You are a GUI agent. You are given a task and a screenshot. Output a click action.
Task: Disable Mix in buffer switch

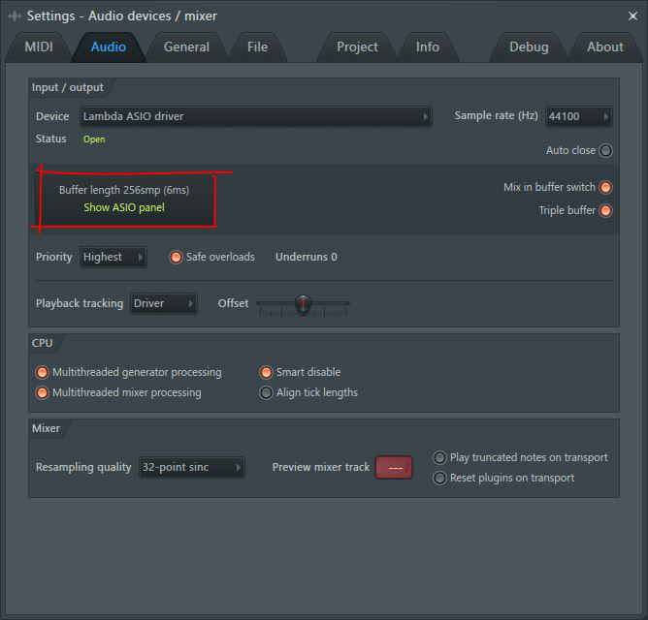(605, 187)
